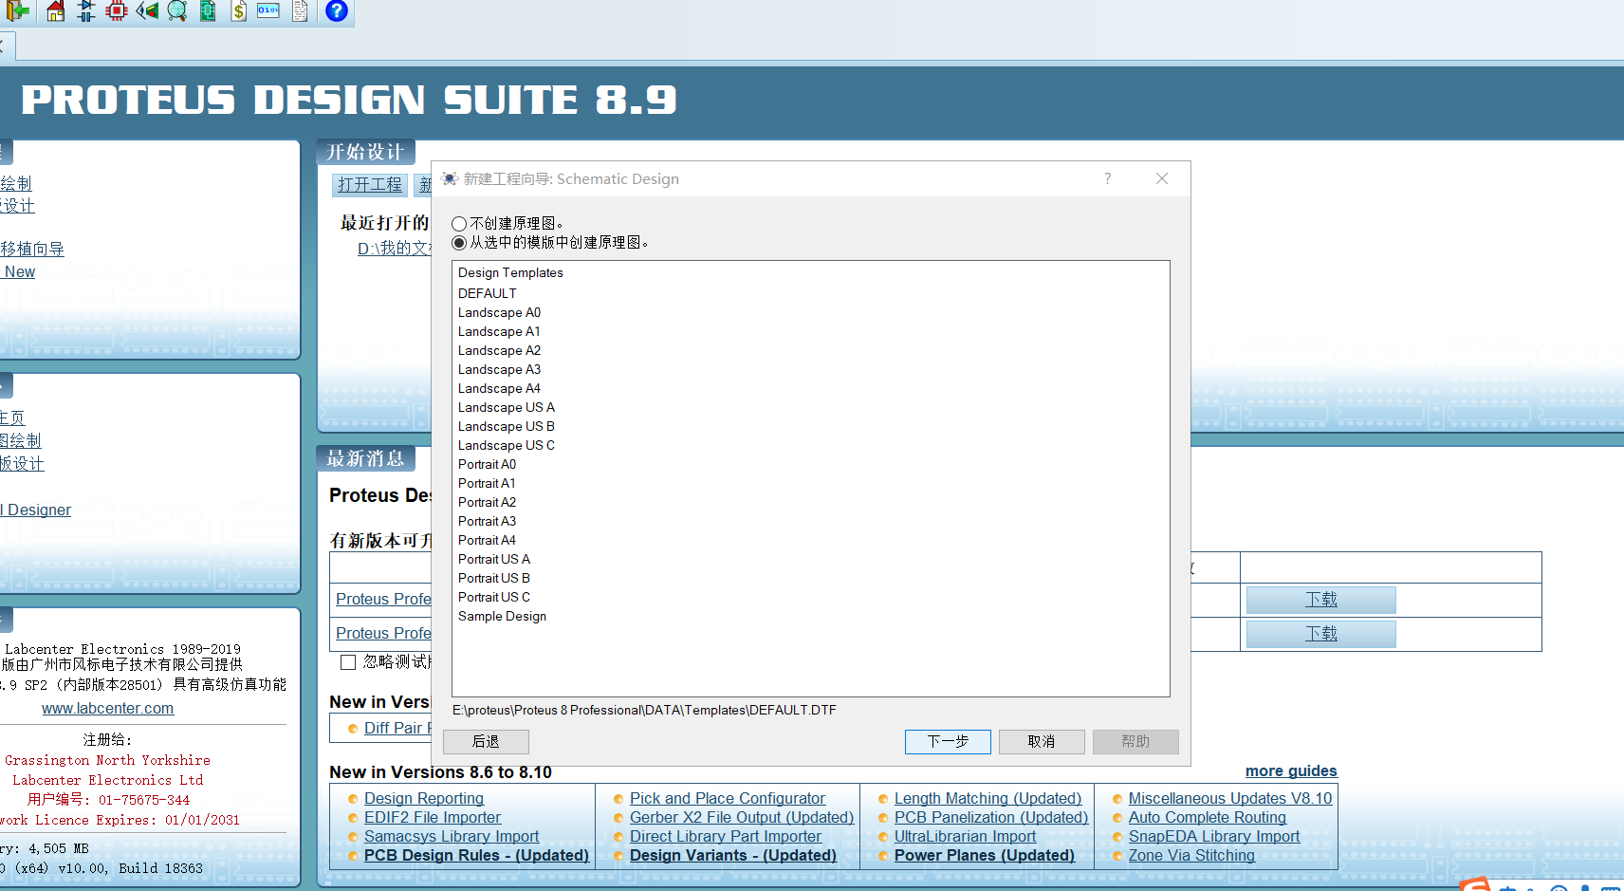Open the Project Notes document icon
Image resolution: width=1624 pixels, height=891 pixels.
[x=300, y=10]
